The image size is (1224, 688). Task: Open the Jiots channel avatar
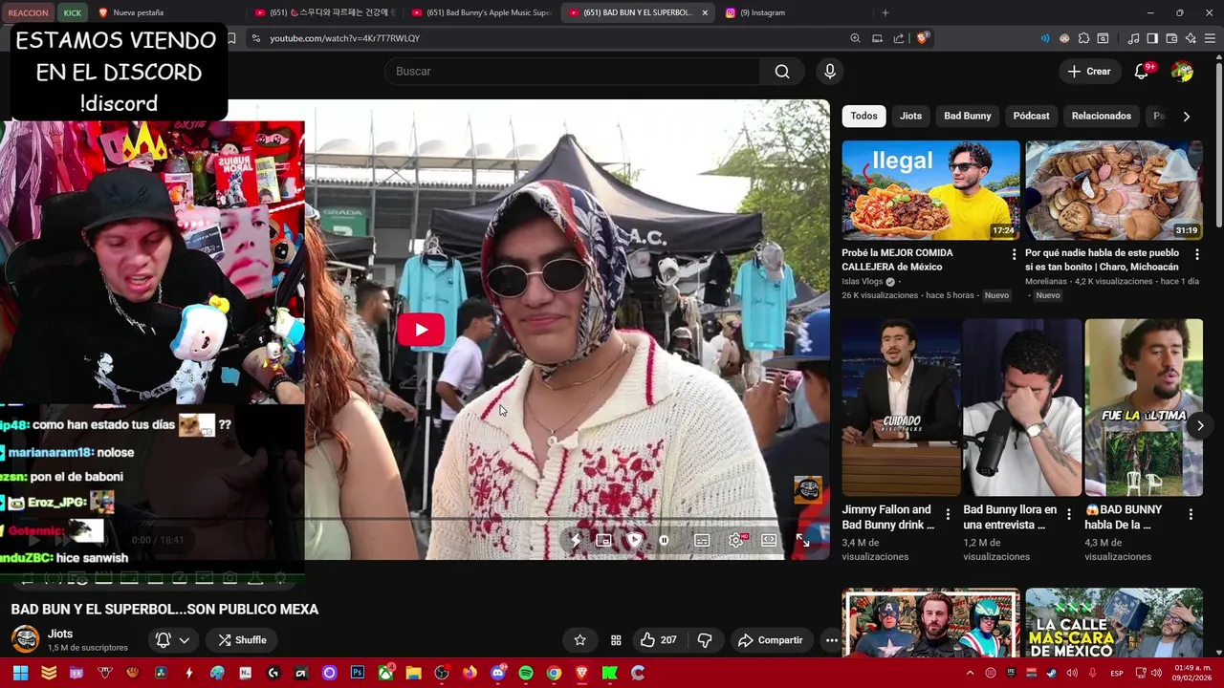[25, 639]
